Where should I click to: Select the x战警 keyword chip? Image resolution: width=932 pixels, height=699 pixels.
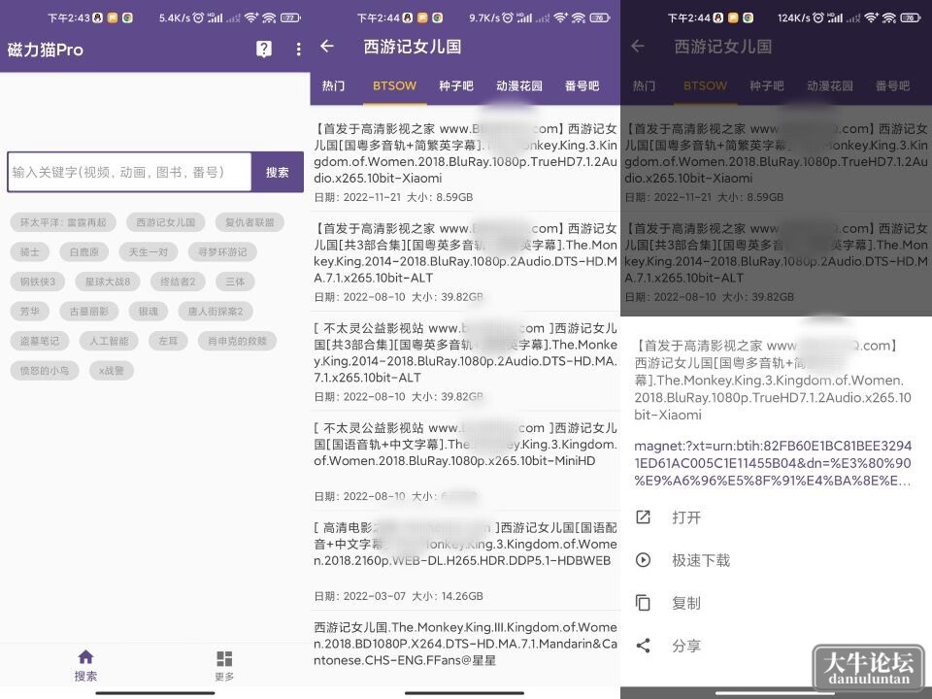point(111,370)
